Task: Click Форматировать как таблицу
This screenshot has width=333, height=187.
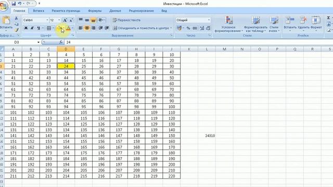Action: (x=255, y=24)
